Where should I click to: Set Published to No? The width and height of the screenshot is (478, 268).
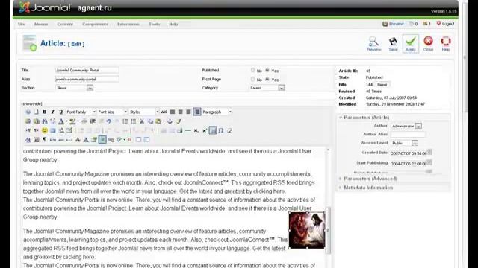[x=252, y=70]
